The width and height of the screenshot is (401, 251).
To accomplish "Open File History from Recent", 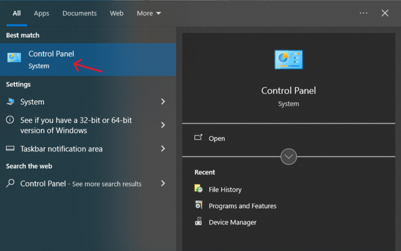I will [225, 190].
